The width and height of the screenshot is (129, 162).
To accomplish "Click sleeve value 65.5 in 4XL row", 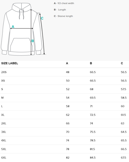I will pyautogui.click(x=124, y=141).
